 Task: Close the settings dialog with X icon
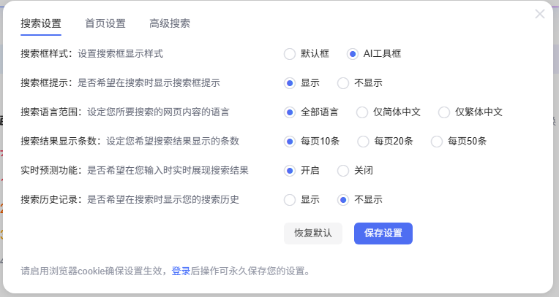pos(540,14)
